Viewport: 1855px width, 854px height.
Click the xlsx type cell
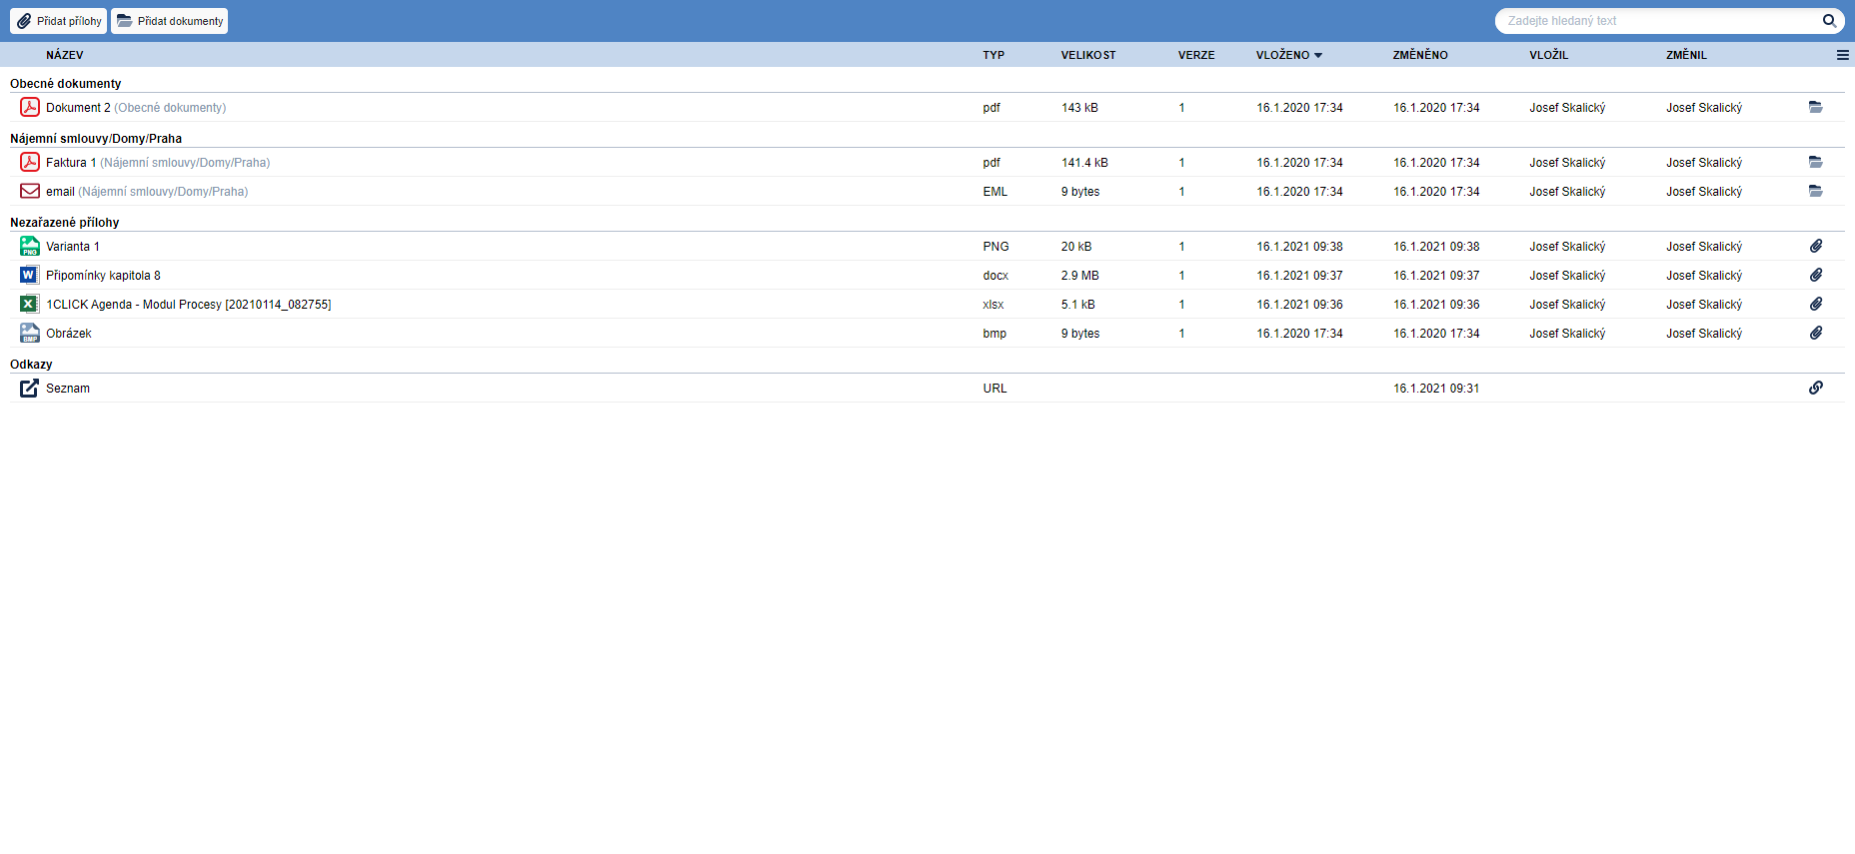tap(993, 305)
